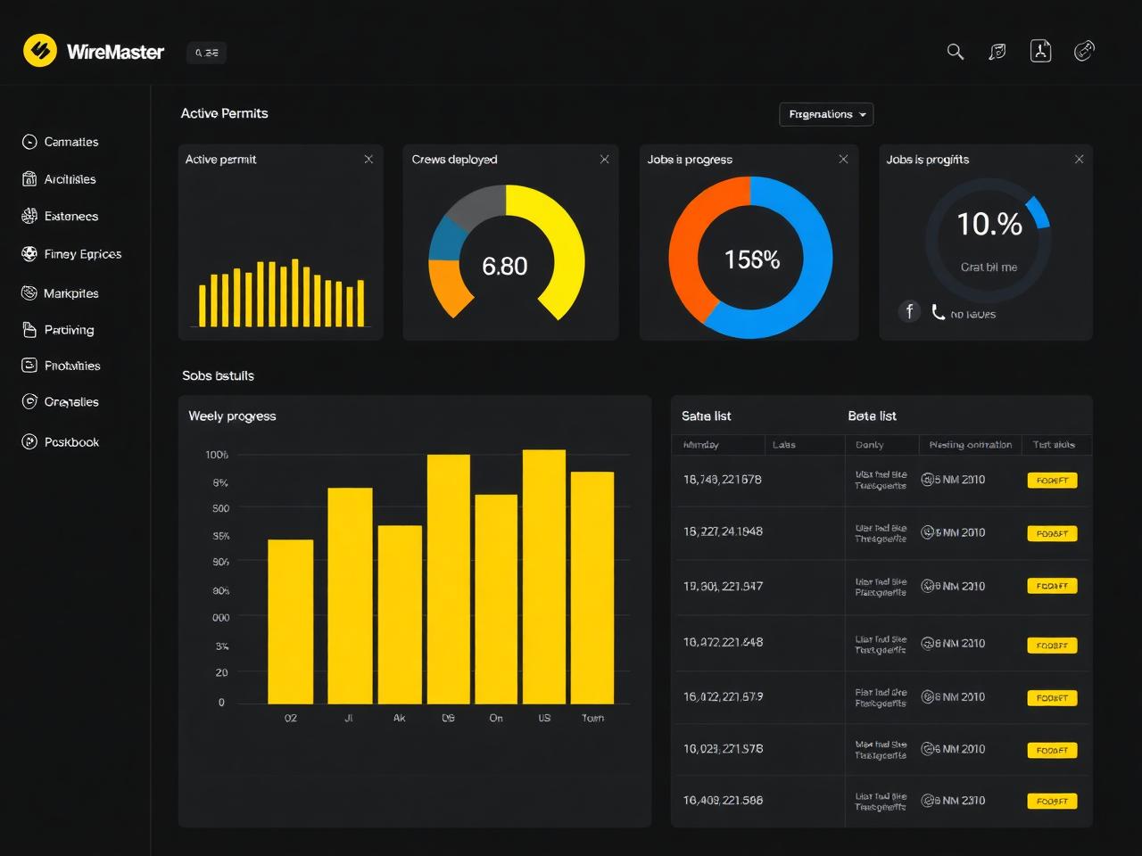Click the O2 bar in weekly progress

291,621
